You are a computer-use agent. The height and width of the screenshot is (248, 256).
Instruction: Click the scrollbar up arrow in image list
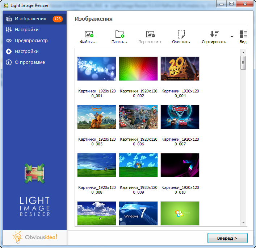[x=243, y=53]
